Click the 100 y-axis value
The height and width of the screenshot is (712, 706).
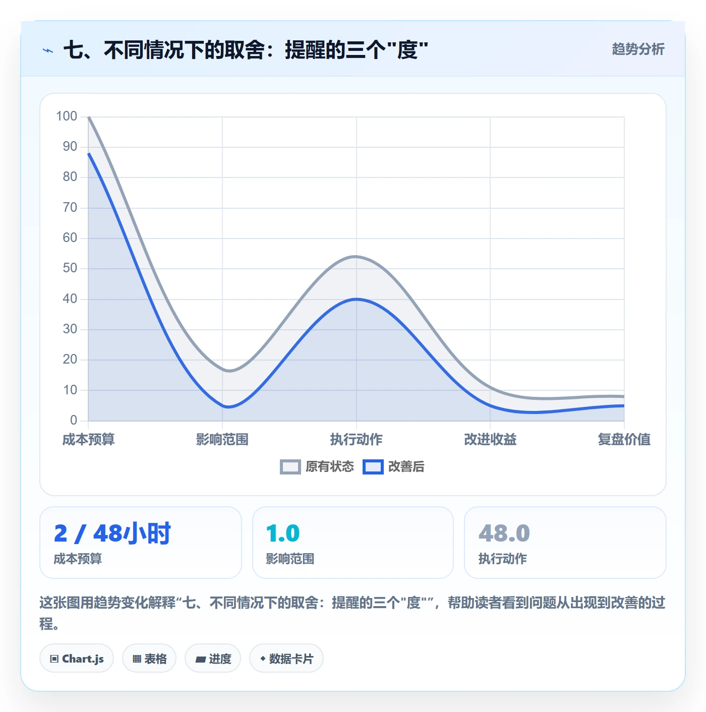click(67, 116)
